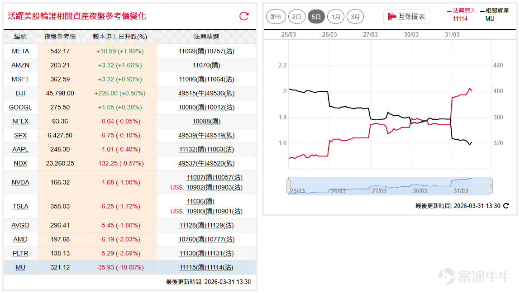Refresh the US stock warrant table
This screenshot has width=520, height=293.
tap(244, 16)
